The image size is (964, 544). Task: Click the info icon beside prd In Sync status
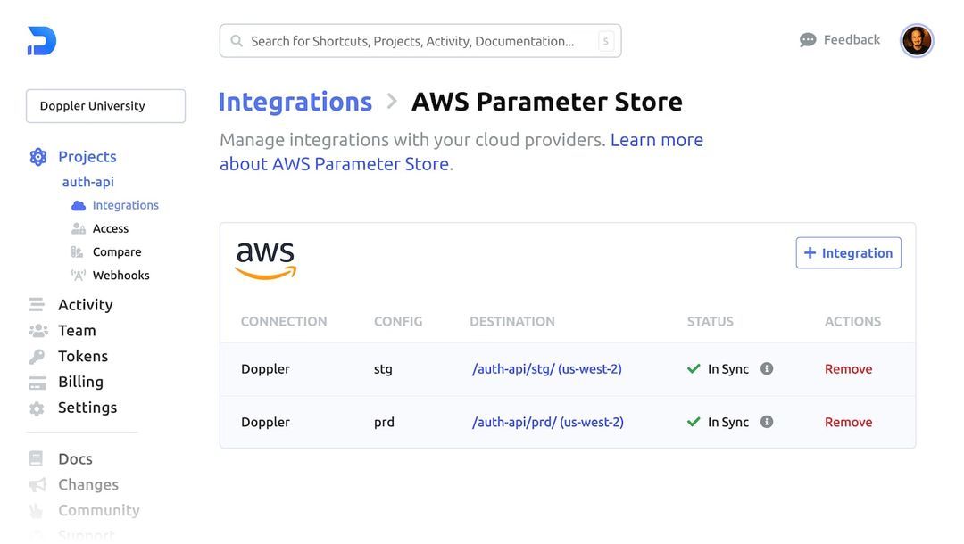pos(767,421)
